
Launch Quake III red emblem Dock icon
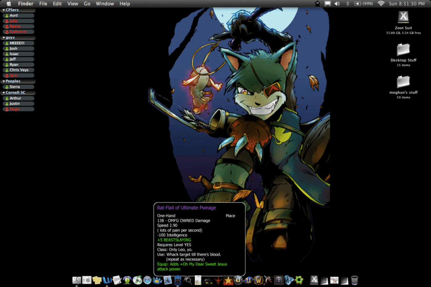click(218, 280)
